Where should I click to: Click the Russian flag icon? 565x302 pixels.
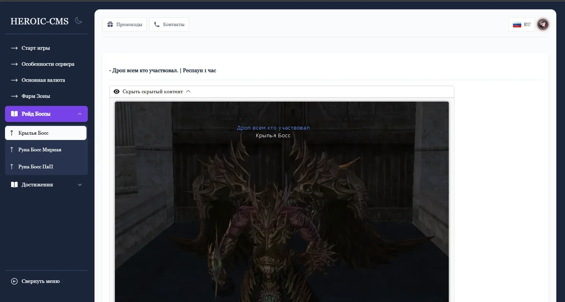coord(517,25)
